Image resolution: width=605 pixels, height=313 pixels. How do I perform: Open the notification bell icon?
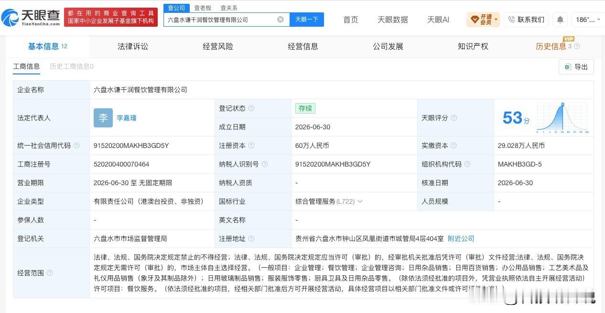pos(560,20)
